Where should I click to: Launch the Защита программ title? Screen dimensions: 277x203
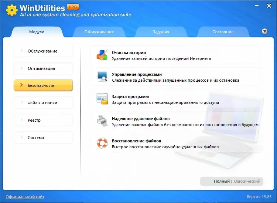click(x=130, y=97)
